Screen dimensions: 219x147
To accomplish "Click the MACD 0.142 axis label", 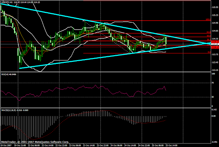I will coord(214,110).
